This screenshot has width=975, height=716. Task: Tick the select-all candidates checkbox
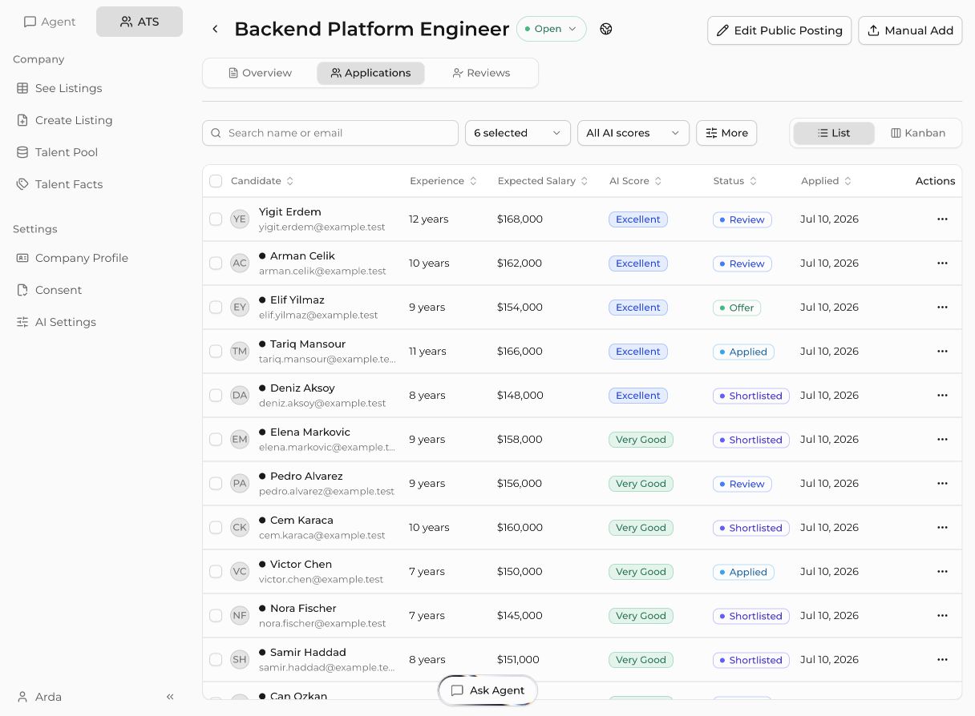click(x=216, y=181)
